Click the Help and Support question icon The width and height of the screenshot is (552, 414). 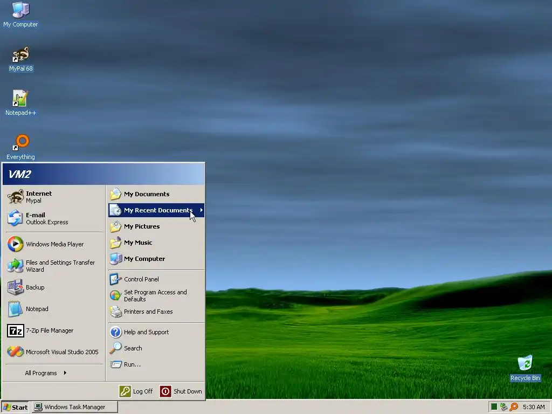tap(115, 332)
